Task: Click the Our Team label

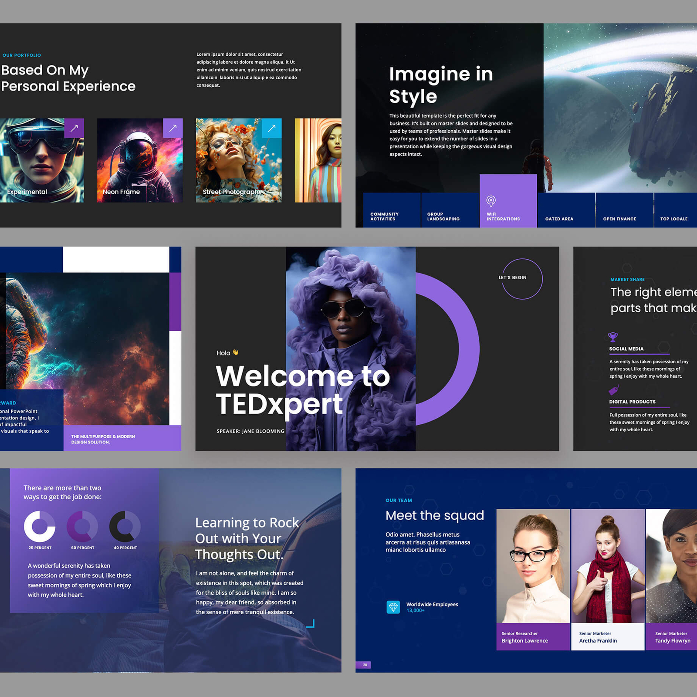Action: (399, 501)
